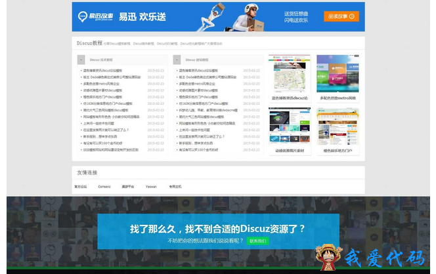
Task: Click the 动感优雅图片素材 caption text
Action: [x=290, y=151]
